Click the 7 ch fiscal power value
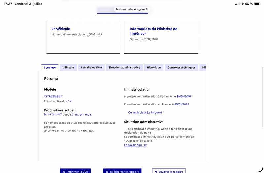 coord(70,101)
